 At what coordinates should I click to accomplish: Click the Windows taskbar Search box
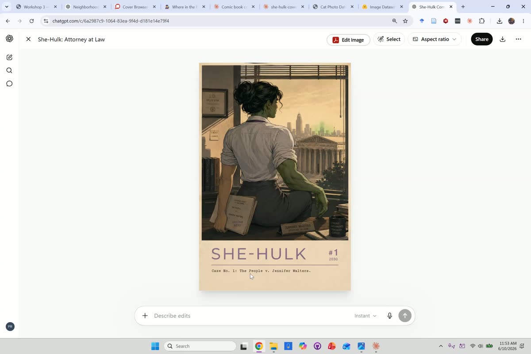point(200,346)
